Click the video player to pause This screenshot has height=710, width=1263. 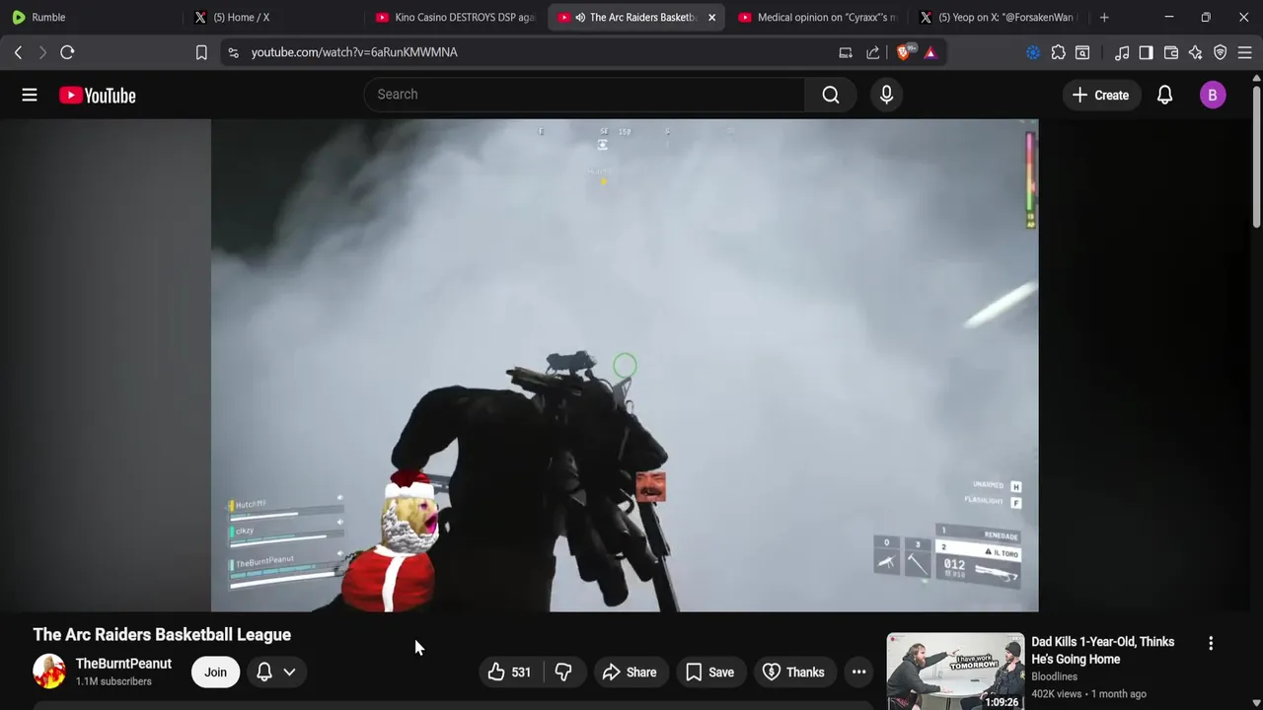point(624,365)
